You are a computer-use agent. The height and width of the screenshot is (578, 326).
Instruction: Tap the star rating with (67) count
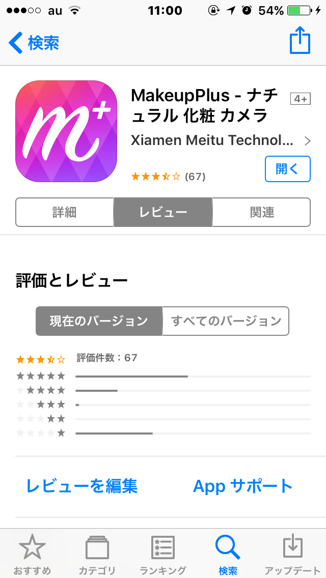pos(169,177)
